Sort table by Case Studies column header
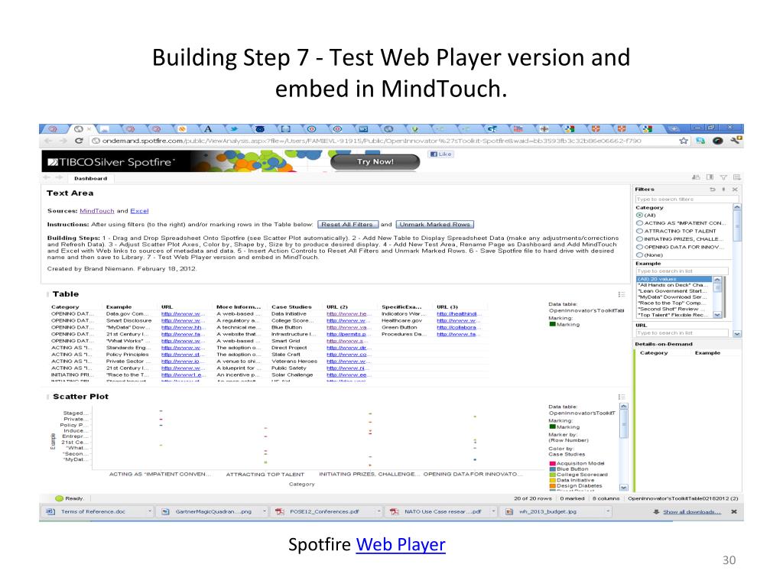Screen dimensions: 783x587 click(x=291, y=307)
